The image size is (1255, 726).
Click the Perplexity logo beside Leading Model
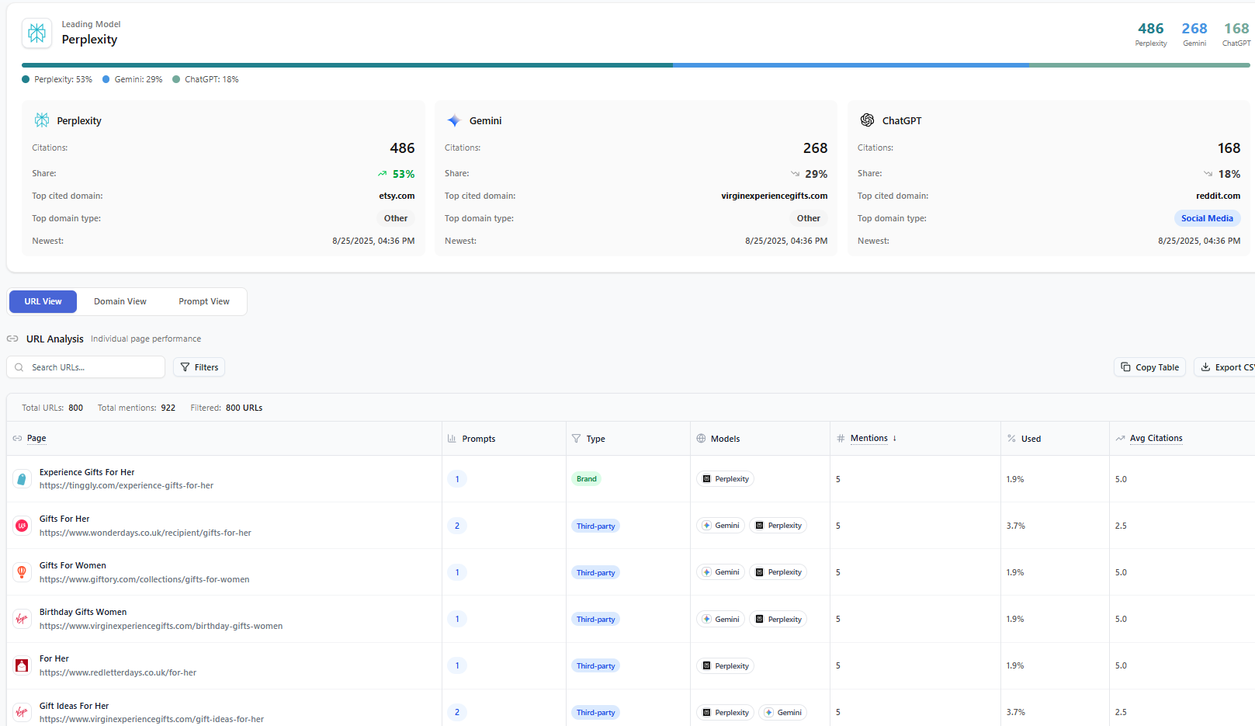(36, 33)
